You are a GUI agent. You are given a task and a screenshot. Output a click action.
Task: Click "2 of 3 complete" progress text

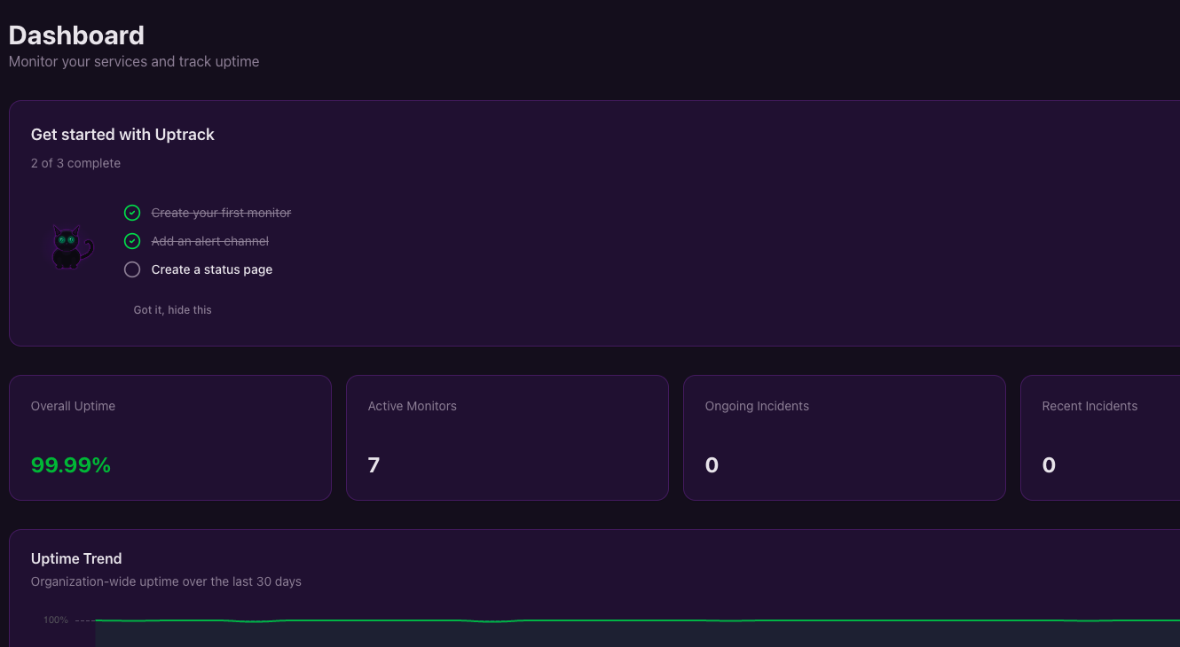point(75,163)
